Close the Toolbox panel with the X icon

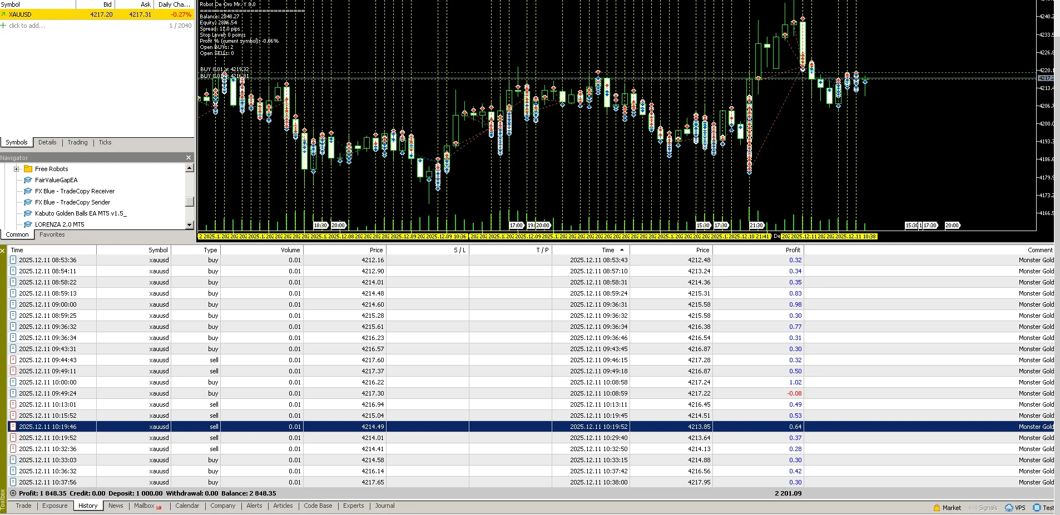coord(3,251)
